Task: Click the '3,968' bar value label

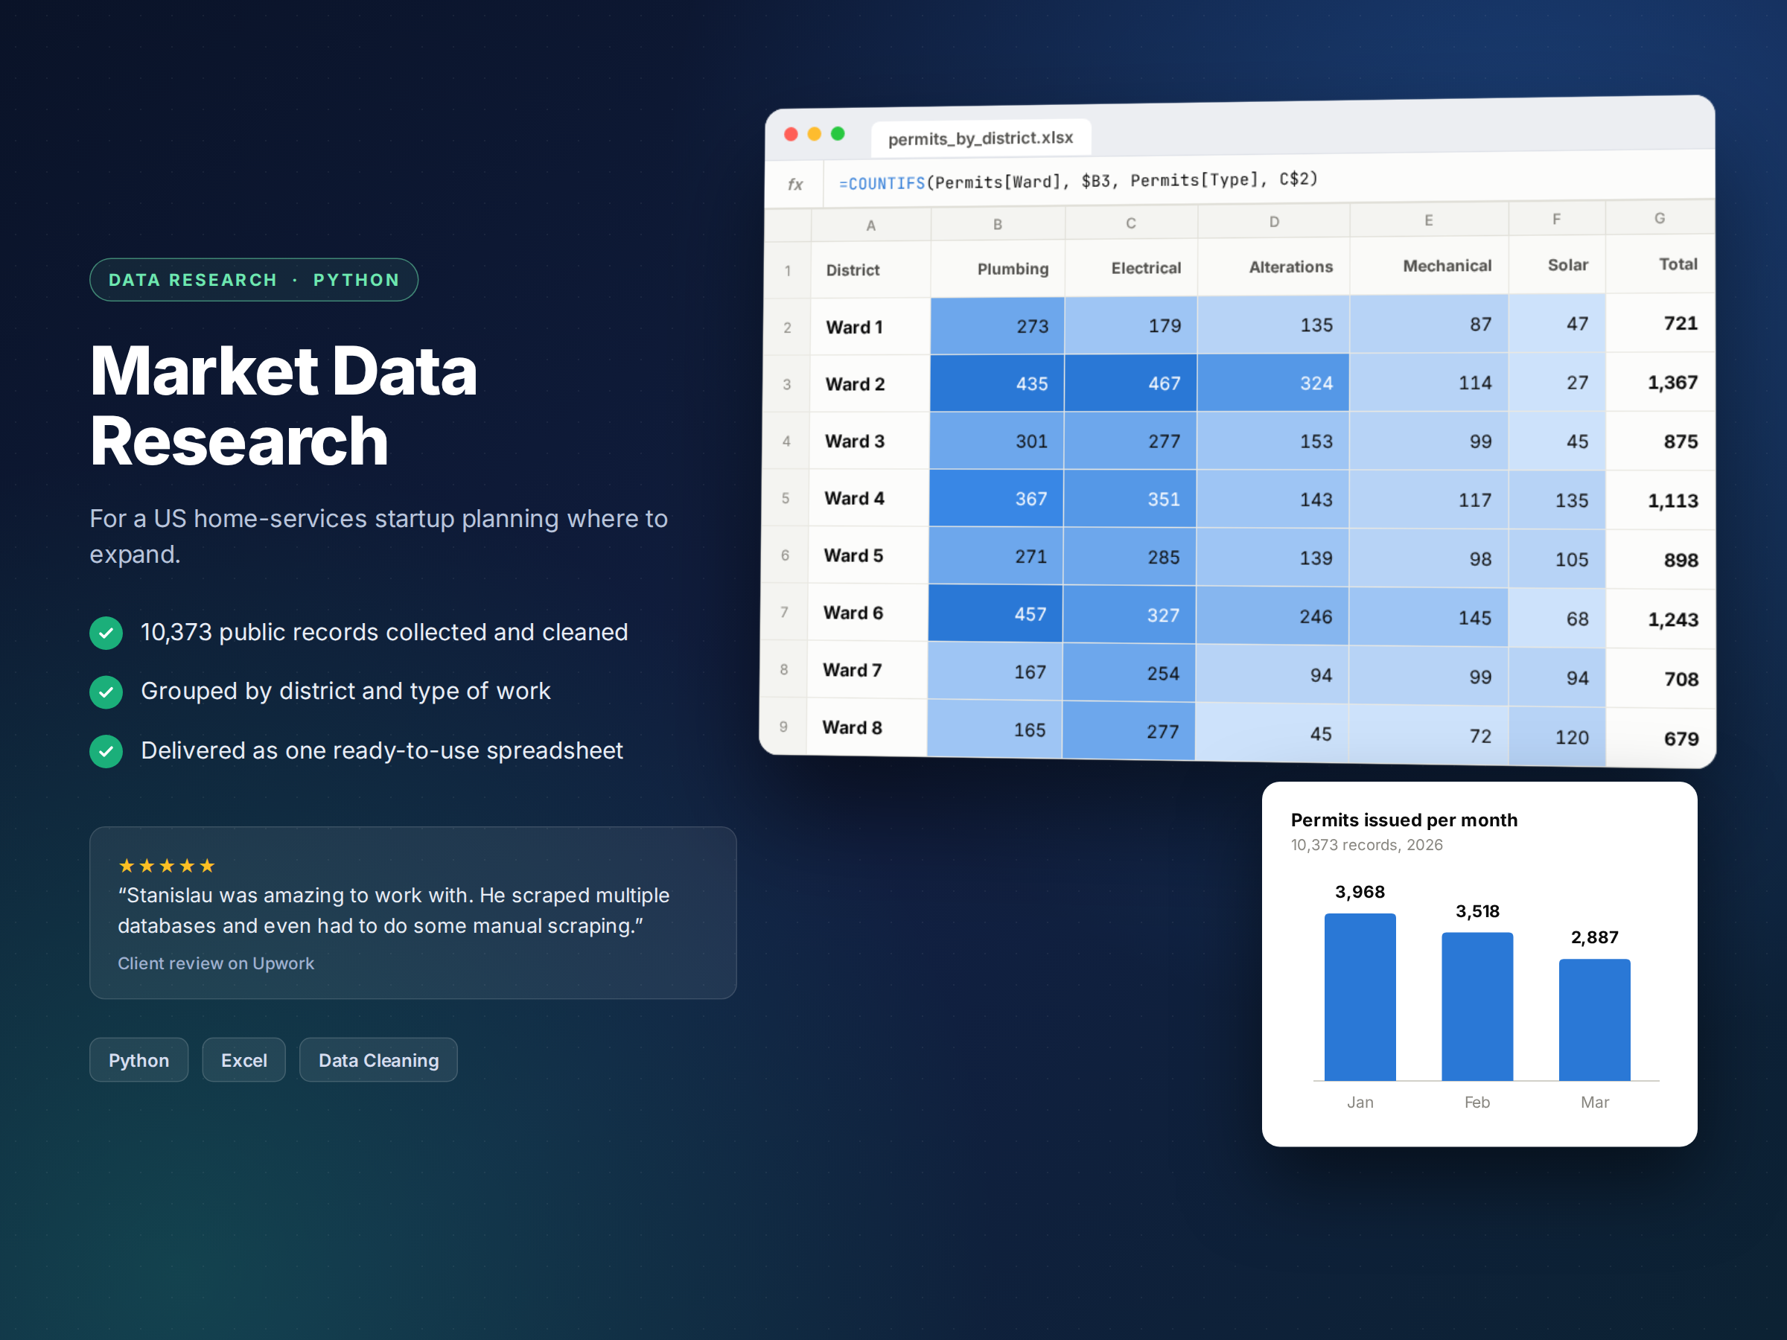Action: point(1360,892)
